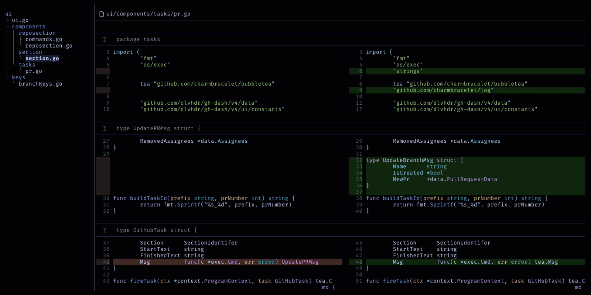
Task: Click the 'package tasks' hunk header text
Action: click(138, 39)
